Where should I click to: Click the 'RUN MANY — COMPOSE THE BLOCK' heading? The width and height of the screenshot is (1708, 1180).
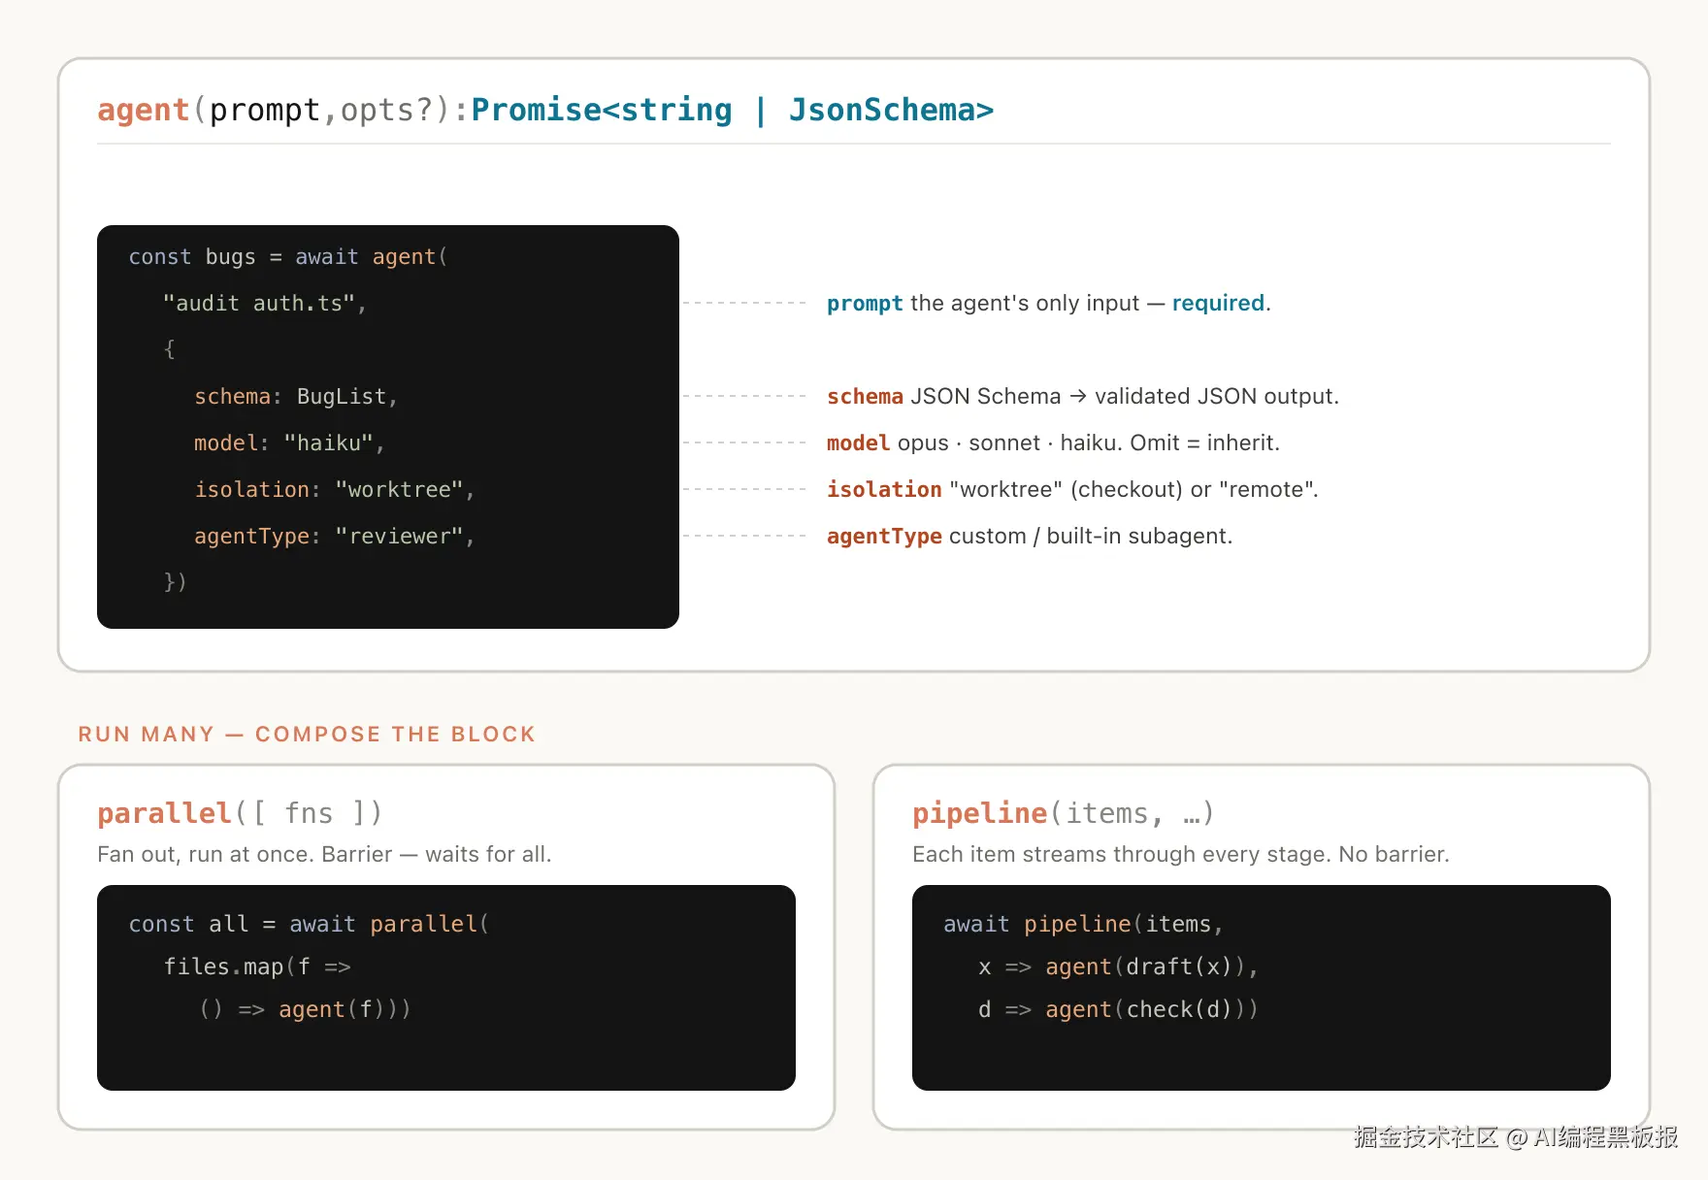(x=307, y=735)
